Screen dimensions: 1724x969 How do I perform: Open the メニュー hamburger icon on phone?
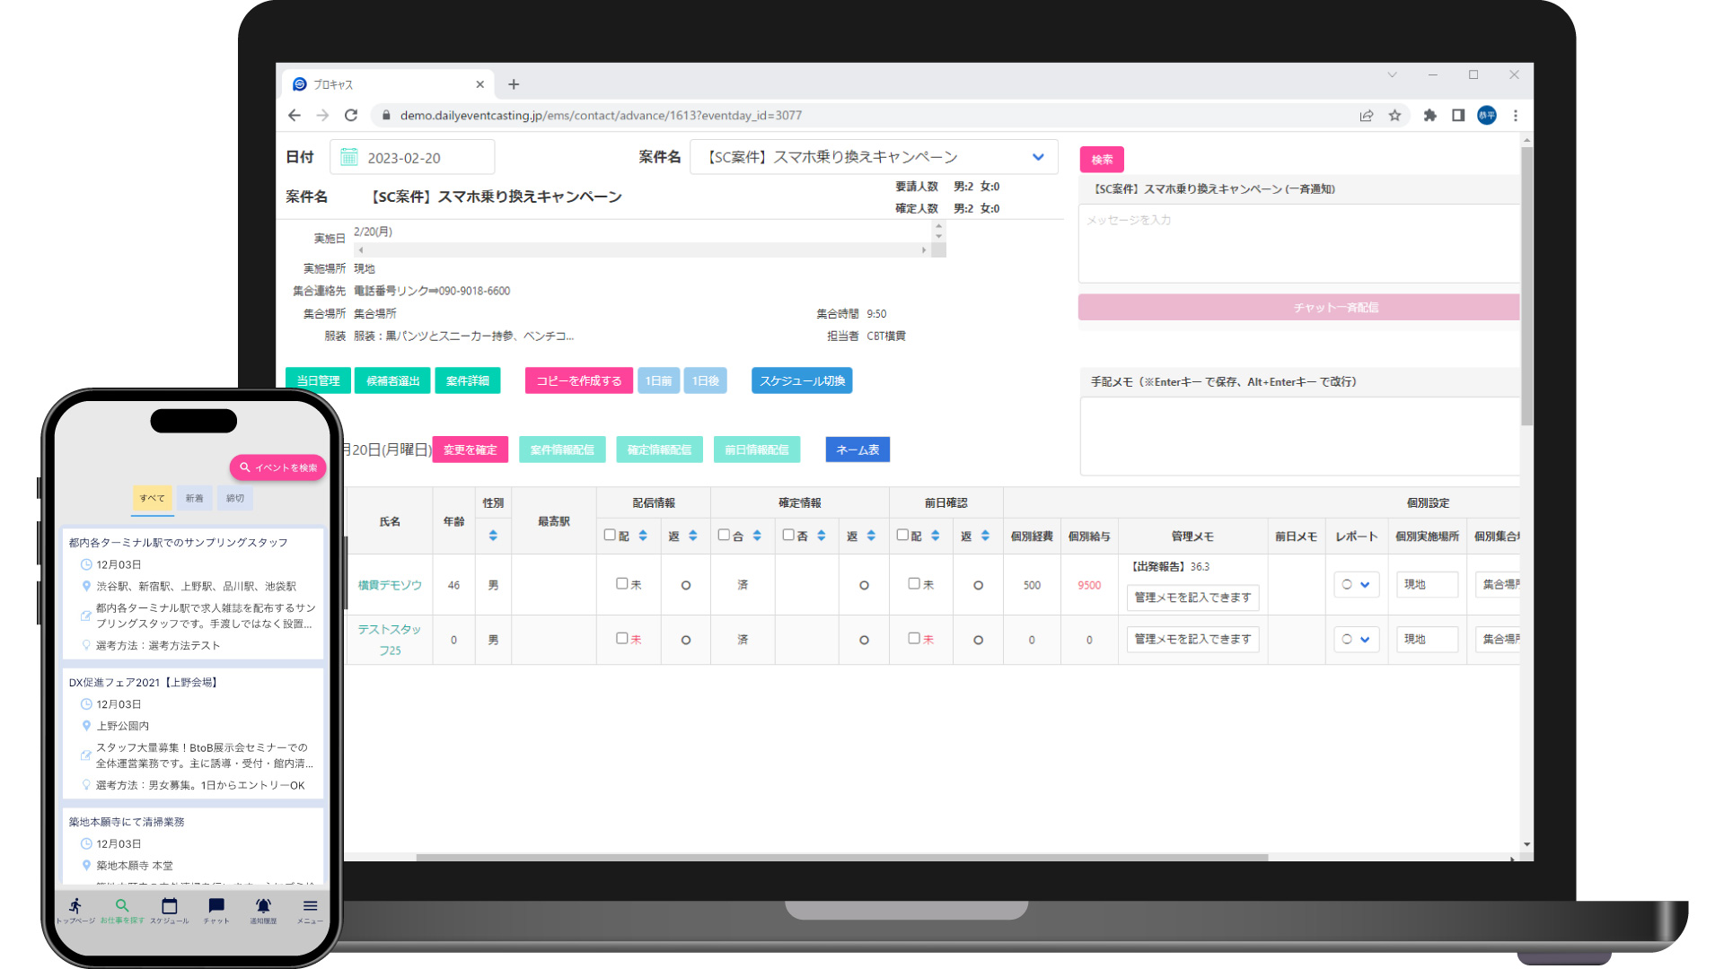[310, 906]
